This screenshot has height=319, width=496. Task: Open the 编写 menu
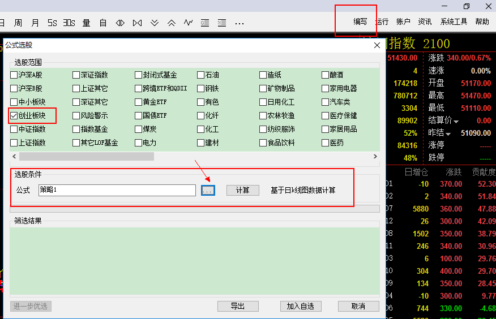(360, 21)
